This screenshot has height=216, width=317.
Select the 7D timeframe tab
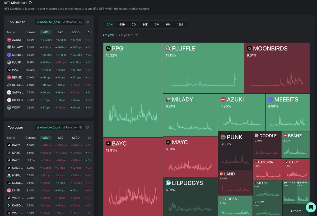134,25
